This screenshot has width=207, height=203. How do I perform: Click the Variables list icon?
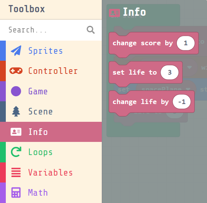[x=16, y=172]
